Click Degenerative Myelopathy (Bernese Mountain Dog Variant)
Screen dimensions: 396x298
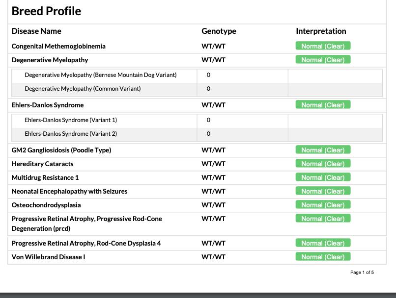100,75
